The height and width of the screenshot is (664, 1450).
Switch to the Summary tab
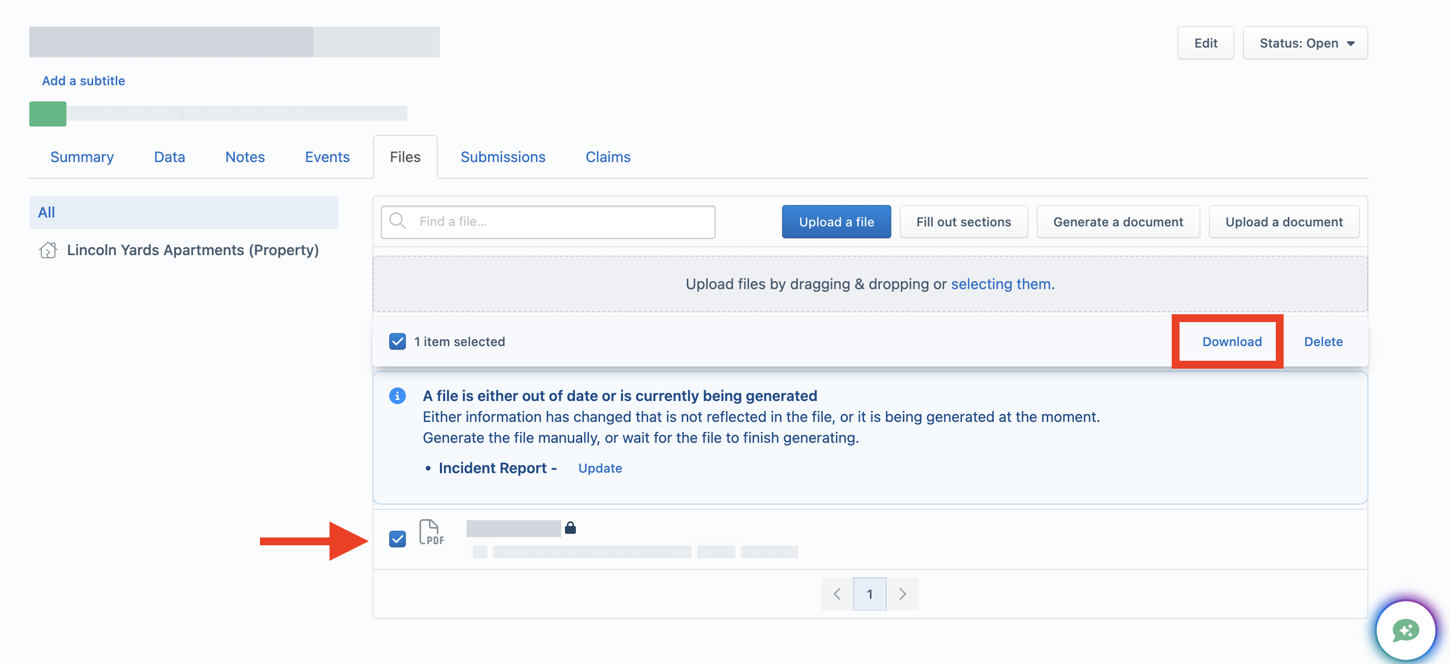[82, 157]
